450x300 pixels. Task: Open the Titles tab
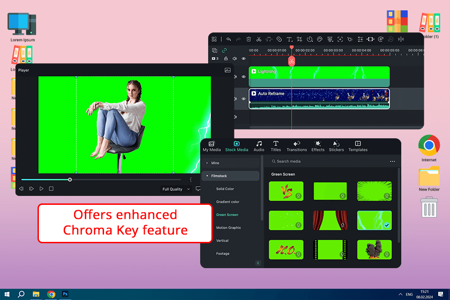(x=276, y=146)
